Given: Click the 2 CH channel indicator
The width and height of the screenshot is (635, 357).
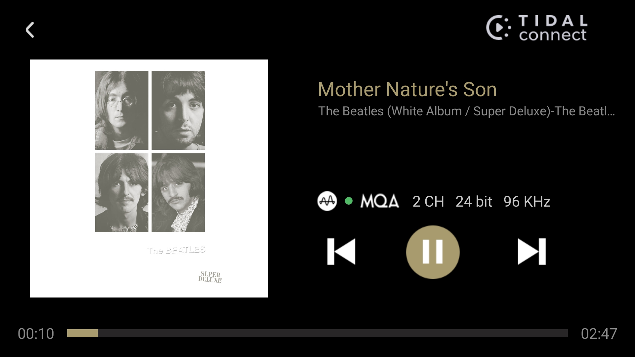Looking at the screenshot, I should click(x=428, y=202).
